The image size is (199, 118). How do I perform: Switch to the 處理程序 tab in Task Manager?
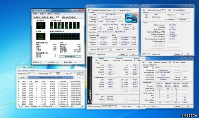click(45, 17)
